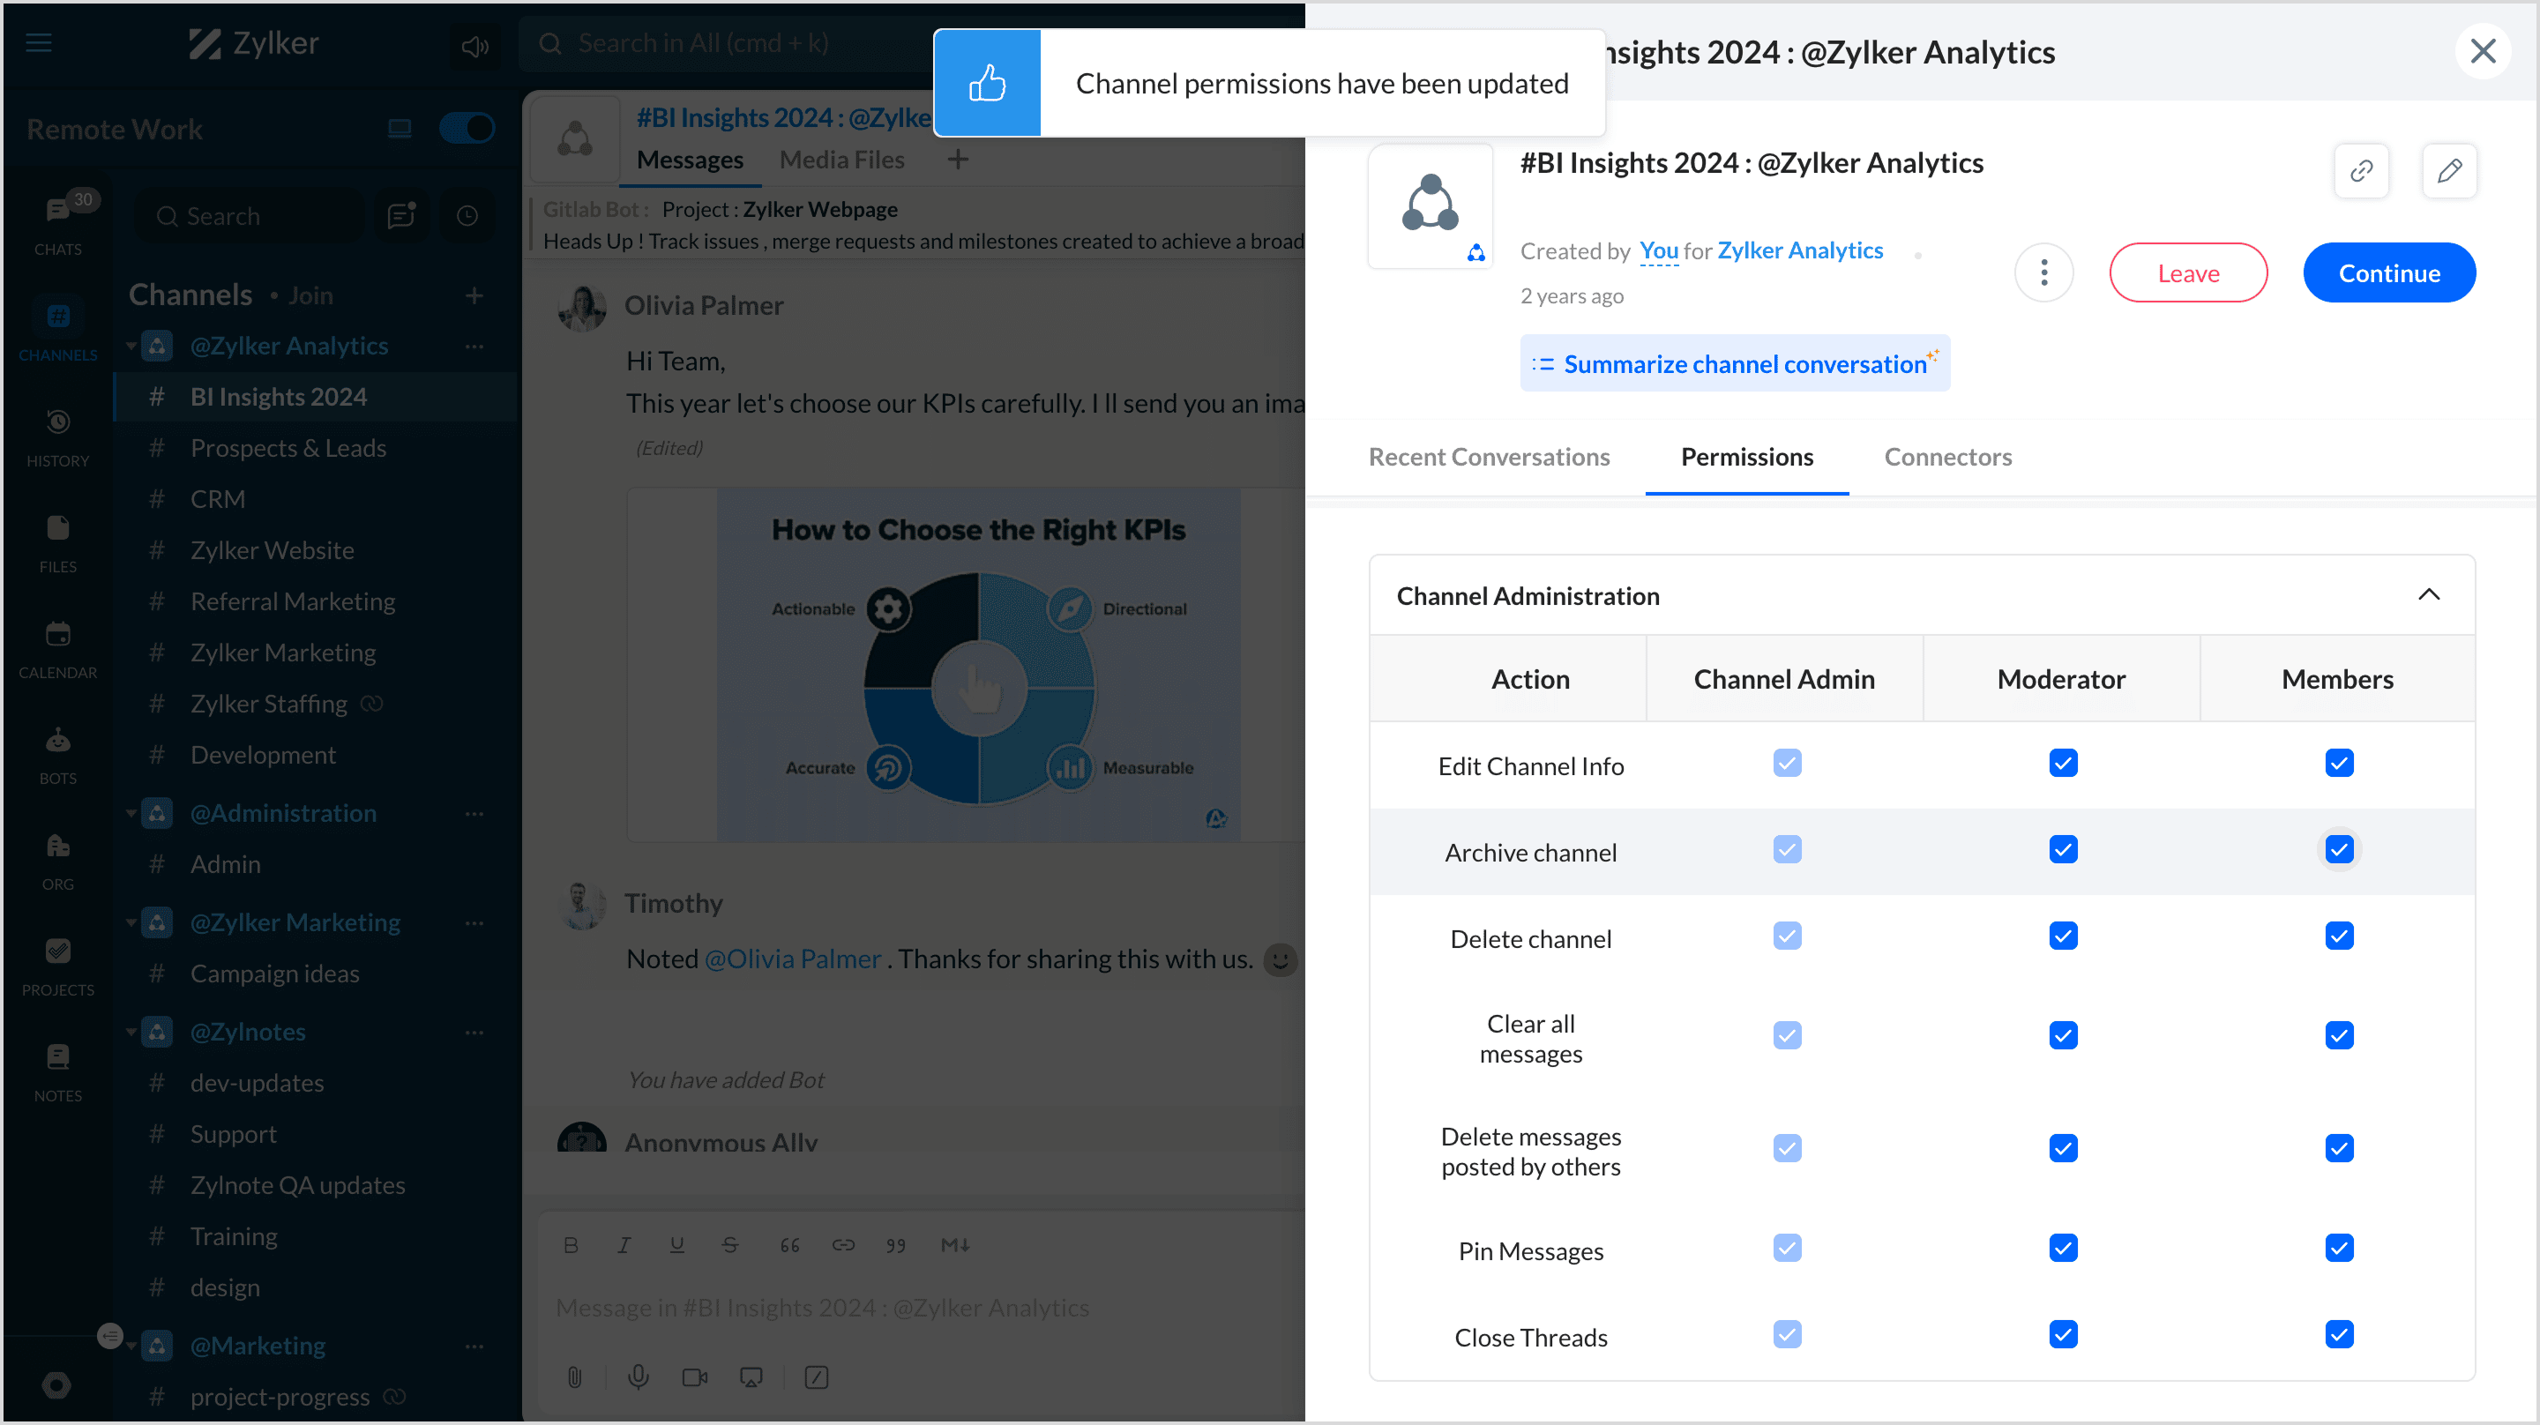
Task: Collapse the @Administration channel group
Action: (x=131, y=814)
